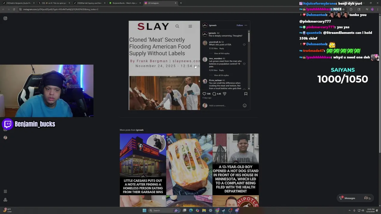The width and height of the screenshot is (381, 214).
Task: Open bottom sidebar icon below hamburger menu
Action: point(5,200)
